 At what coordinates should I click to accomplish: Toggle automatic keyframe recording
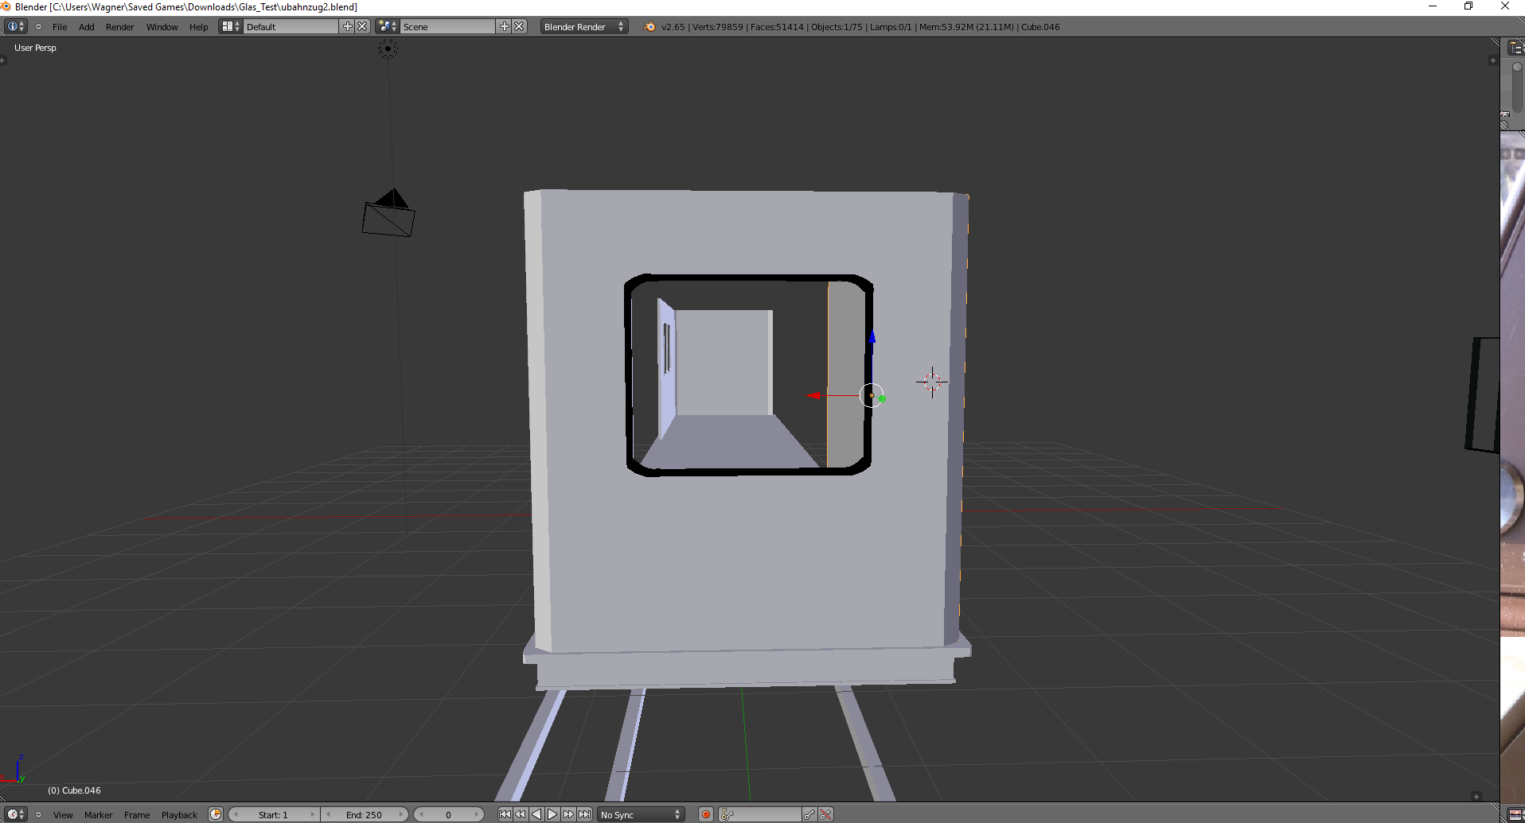coord(705,814)
